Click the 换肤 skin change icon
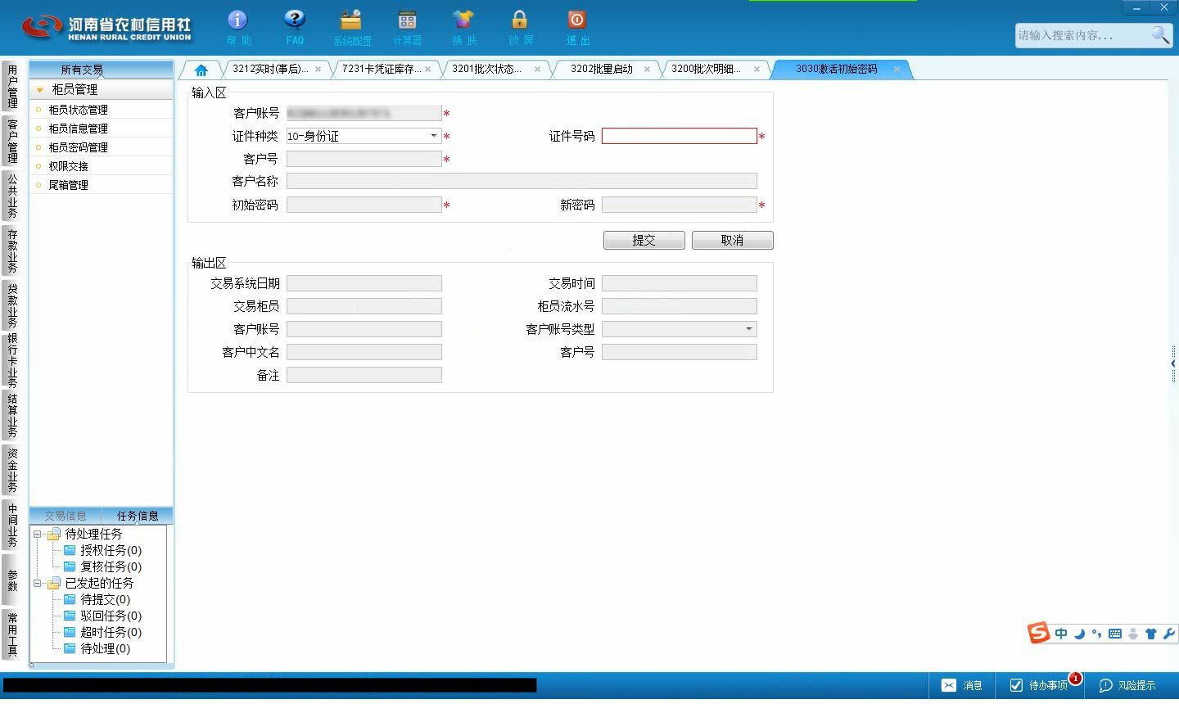The image size is (1179, 704). click(x=463, y=20)
